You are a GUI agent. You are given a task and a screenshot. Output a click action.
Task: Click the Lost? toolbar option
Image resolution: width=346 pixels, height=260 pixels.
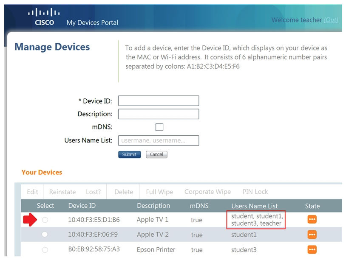[x=94, y=192]
